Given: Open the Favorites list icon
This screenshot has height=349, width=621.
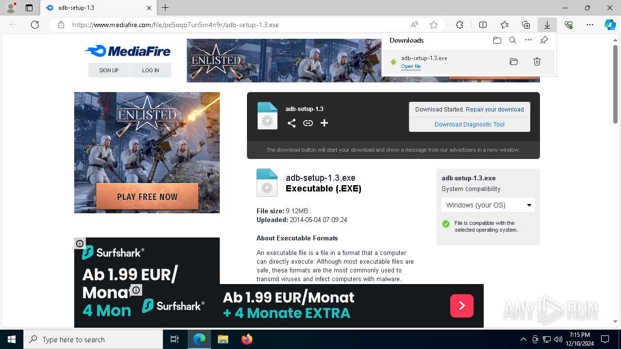Looking at the screenshot, I should point(505,25).
